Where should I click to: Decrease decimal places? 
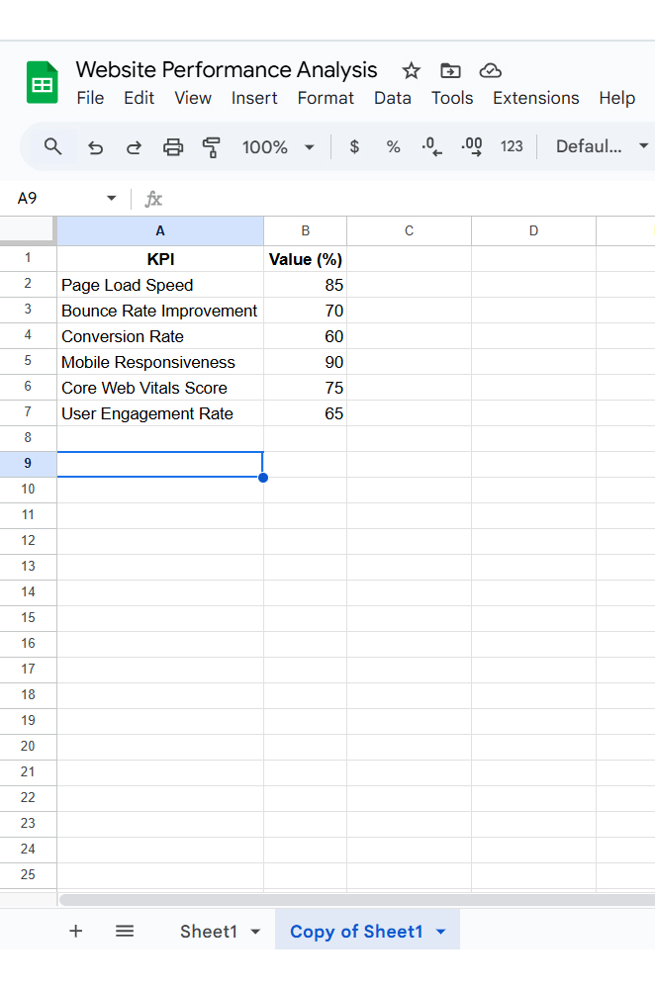(432, 146)
